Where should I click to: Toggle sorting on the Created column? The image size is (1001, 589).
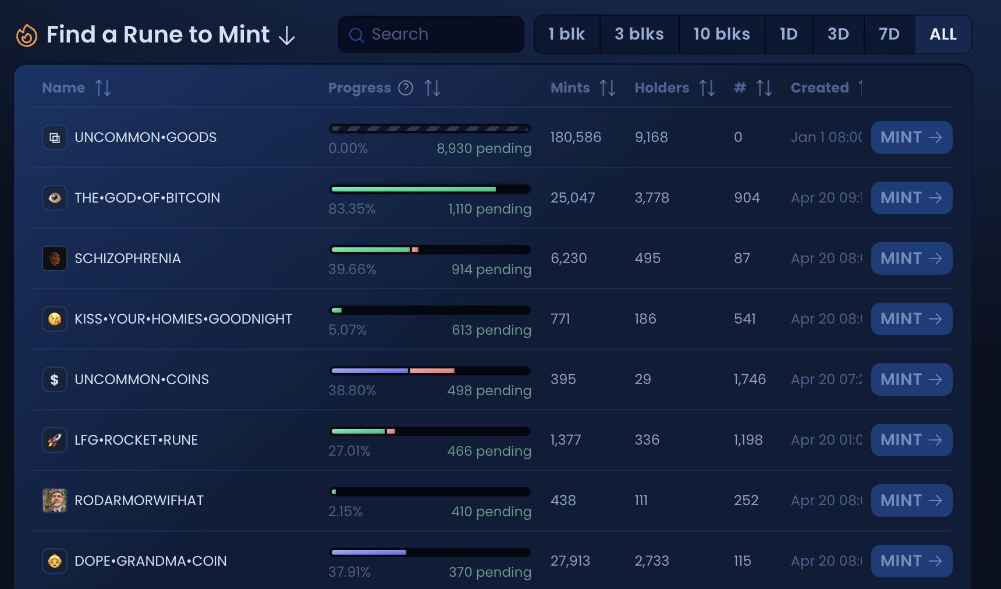click(x=860, y=88)
